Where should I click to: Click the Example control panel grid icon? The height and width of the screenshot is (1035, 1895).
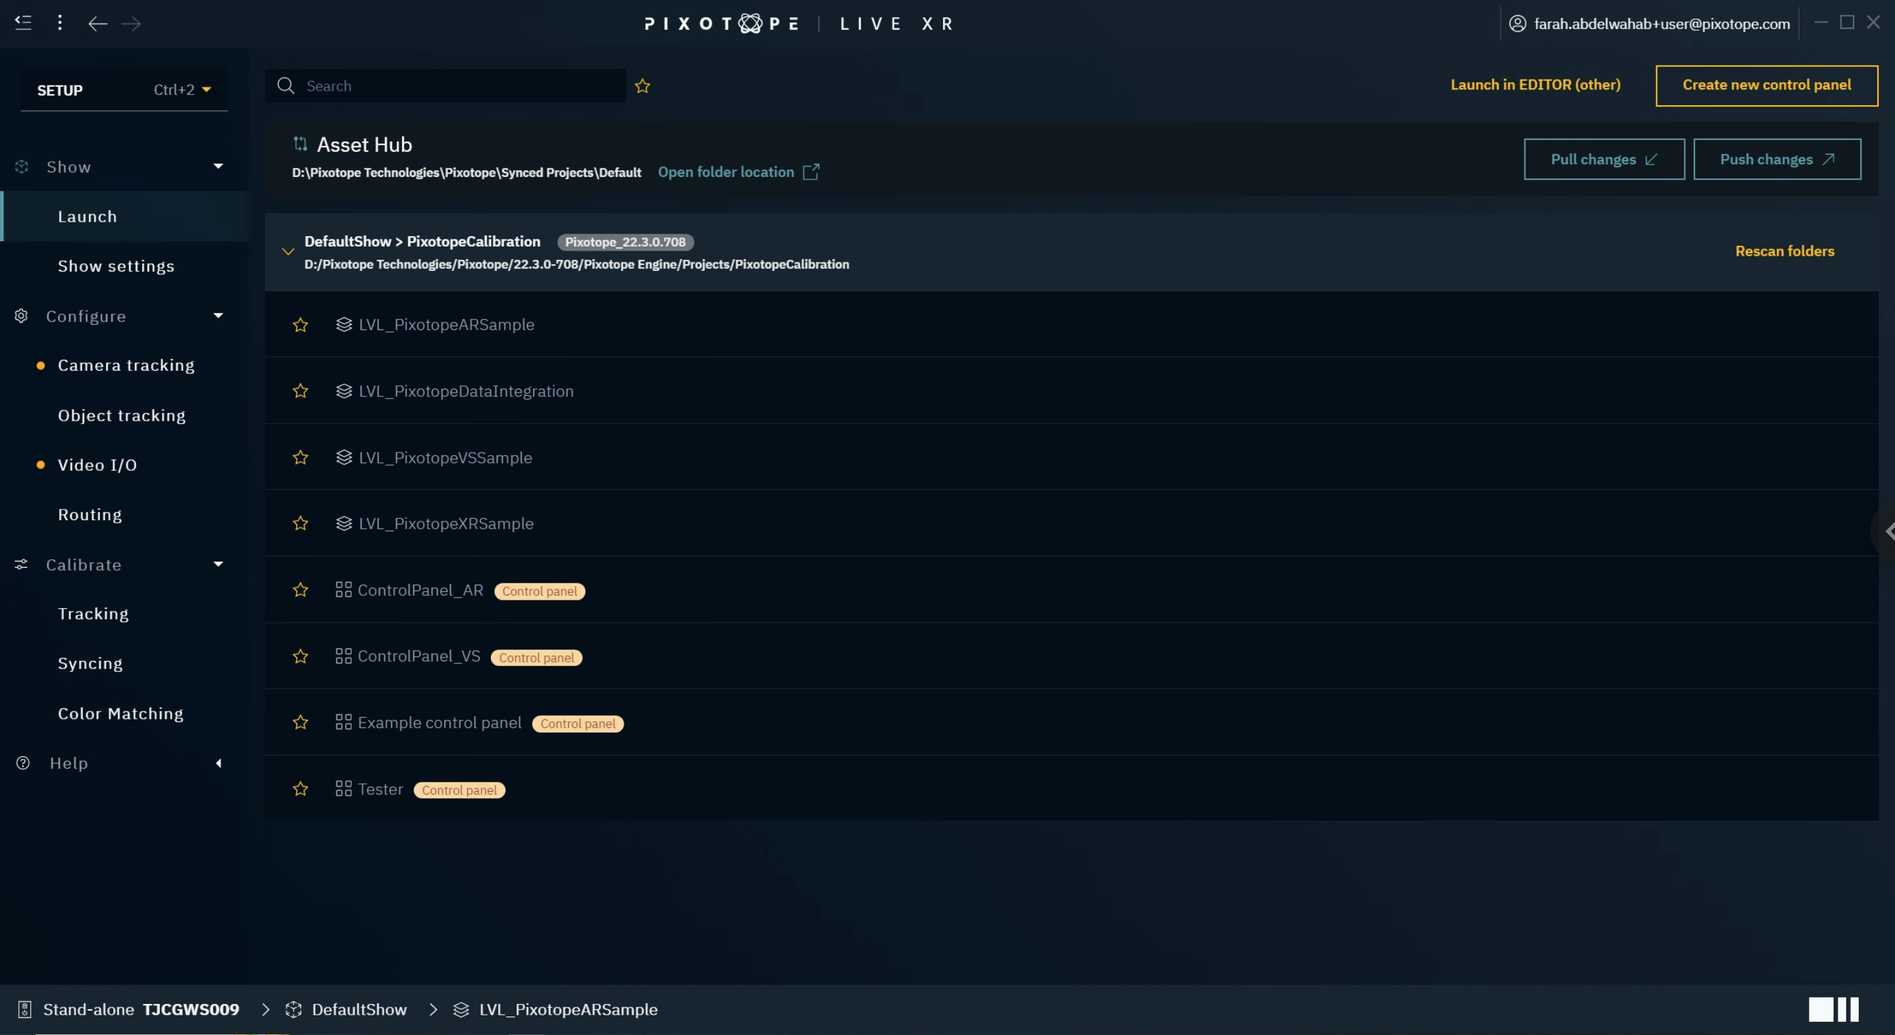tap(343, 722)
